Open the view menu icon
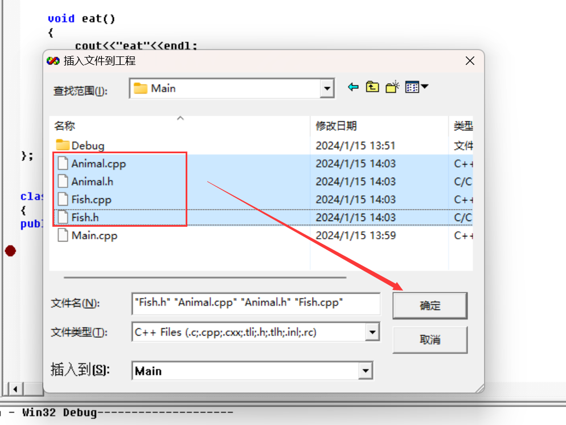 point(417,87)
